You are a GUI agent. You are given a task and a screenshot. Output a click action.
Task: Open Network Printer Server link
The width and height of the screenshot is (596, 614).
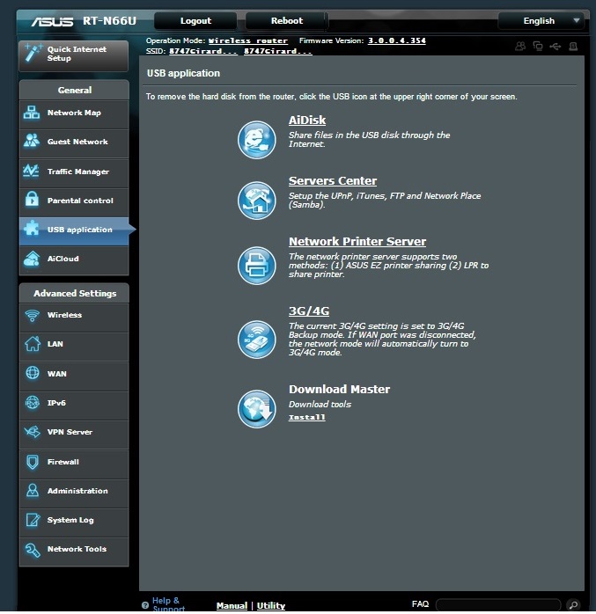357,242
